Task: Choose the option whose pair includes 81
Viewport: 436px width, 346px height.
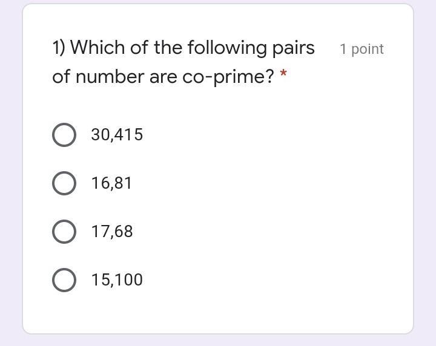Action: [64, 183]
